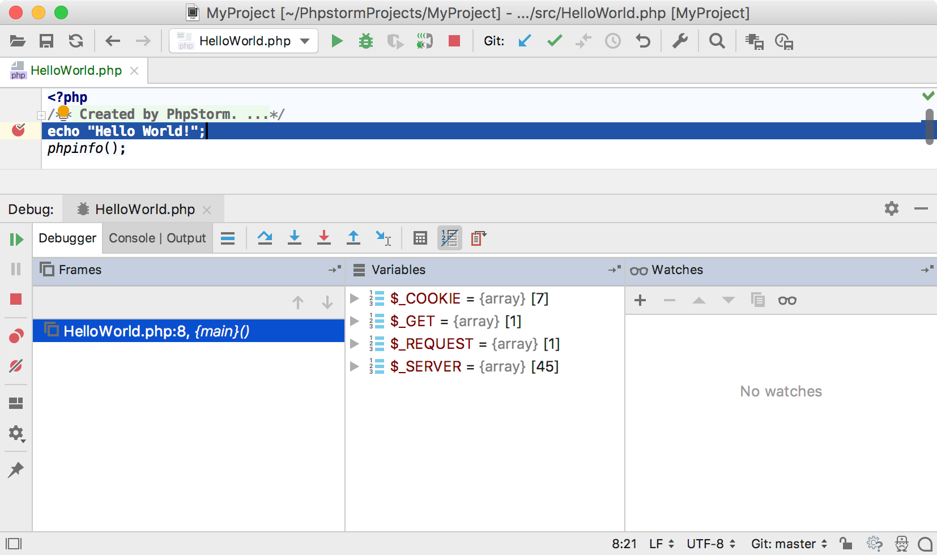Step out of the current frame
Screen dimensions: 937x555
point(353,238)
